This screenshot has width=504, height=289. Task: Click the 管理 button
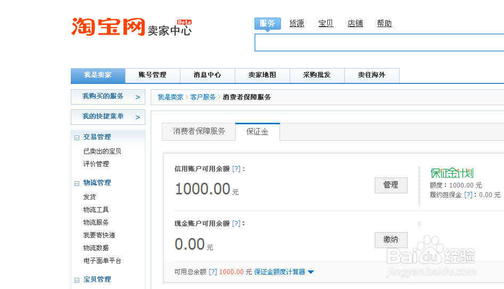tap(391, 185)
